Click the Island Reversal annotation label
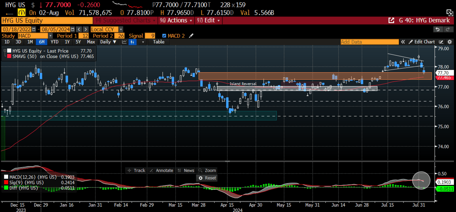 [x=243, y=84]
